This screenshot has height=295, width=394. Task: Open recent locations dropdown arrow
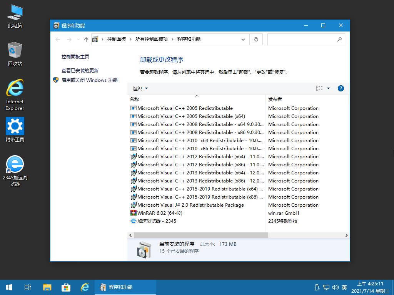tap(78, 40)
